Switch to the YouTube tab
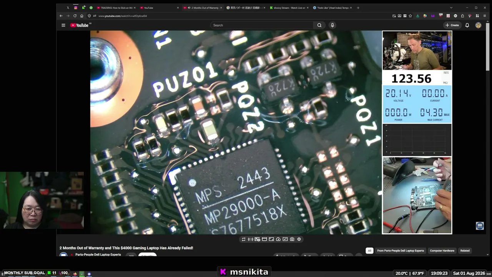This screenshot has height=277, width=492. [x=160, y=8]
